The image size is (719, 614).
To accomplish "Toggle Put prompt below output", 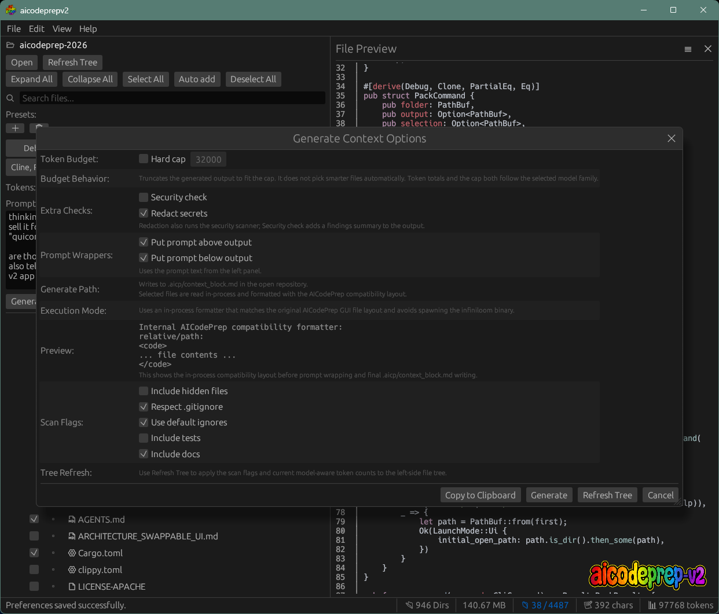I will (x=144, y=258).
